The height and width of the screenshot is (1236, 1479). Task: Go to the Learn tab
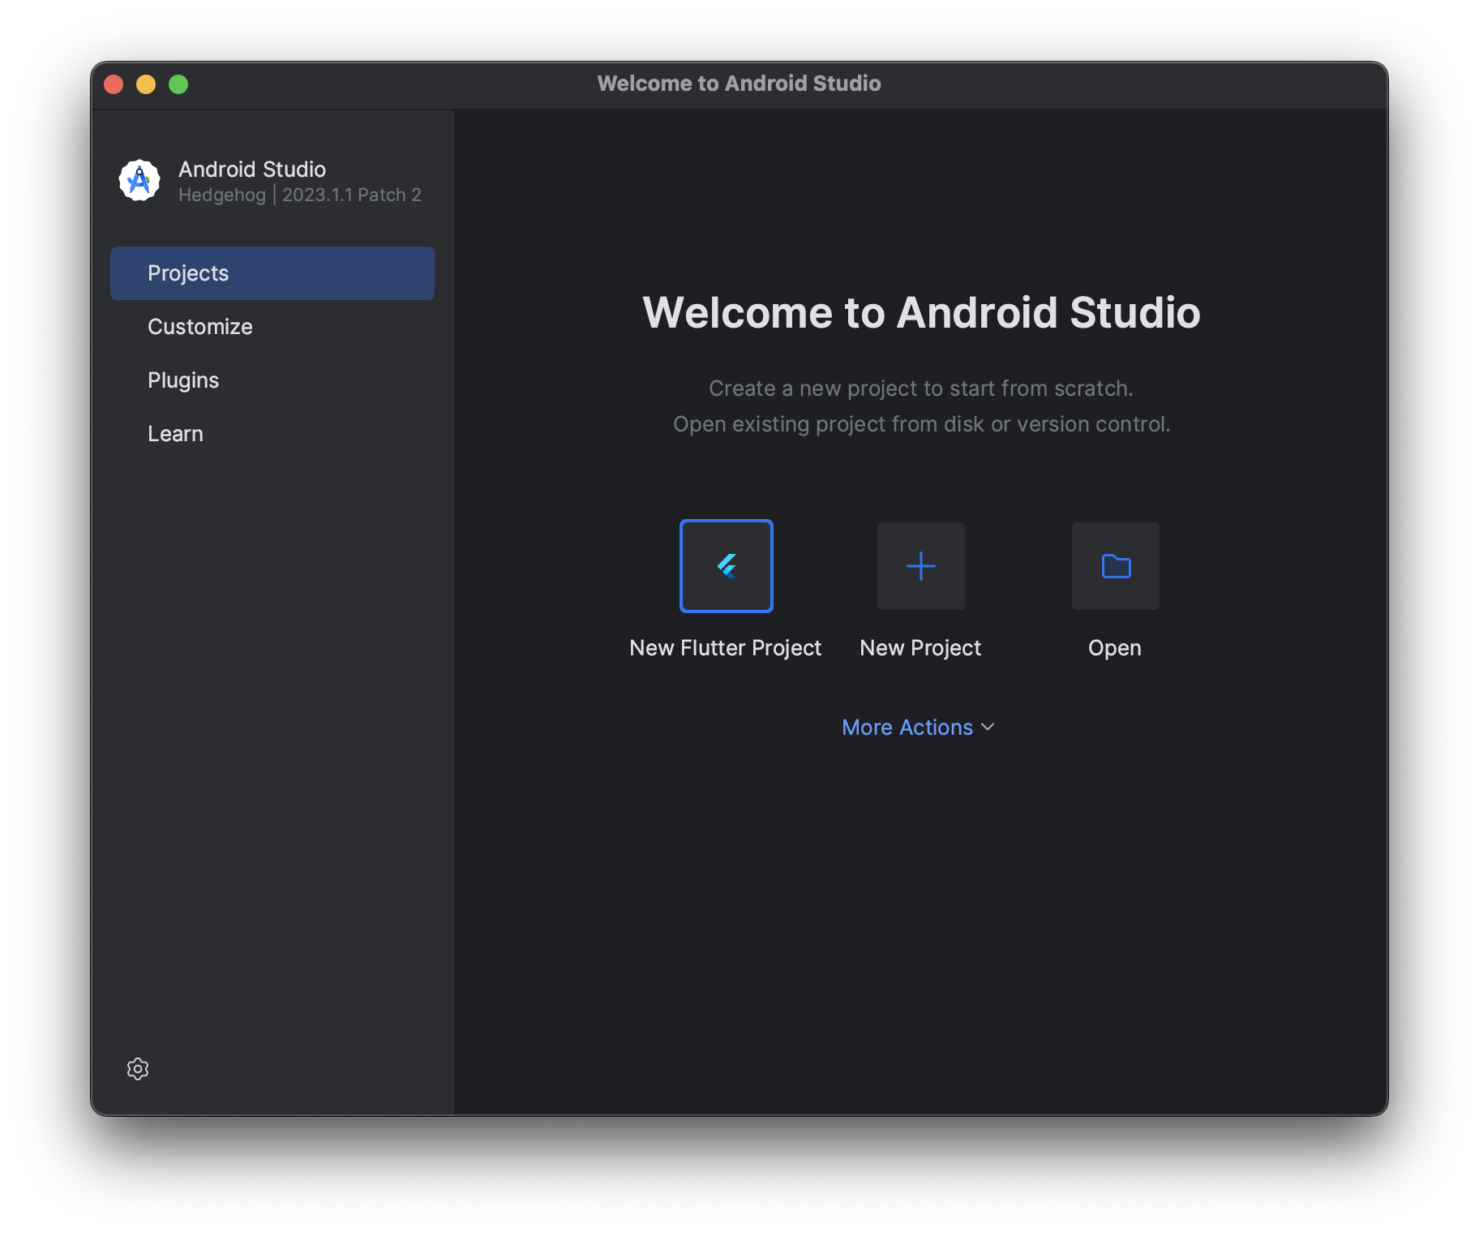(x=272, y=434)
